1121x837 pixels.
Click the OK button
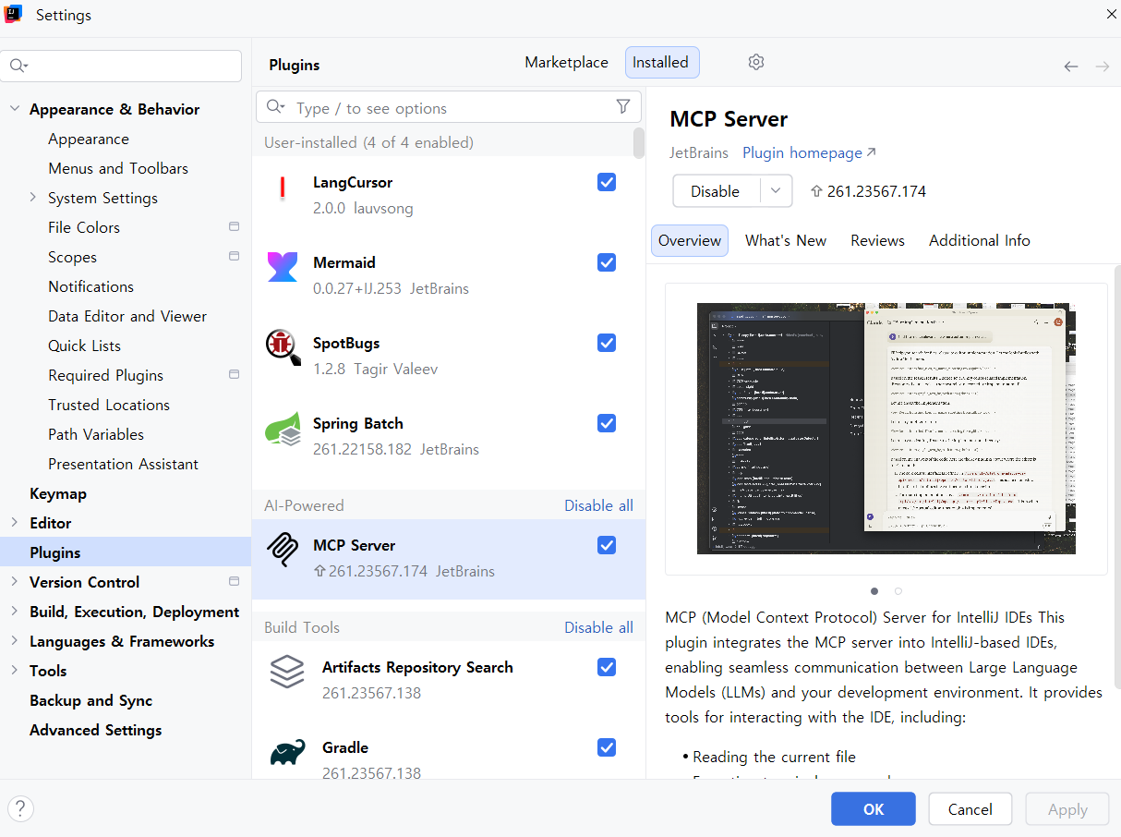pyautogui.click(x=874, y=809)
